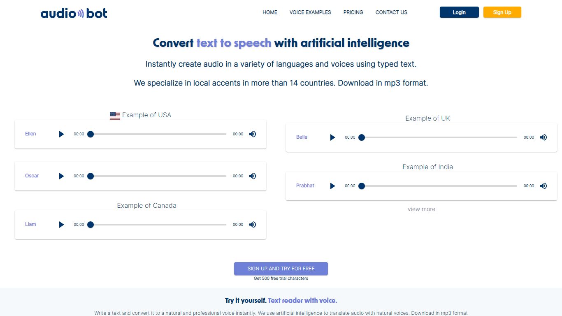
Task: Mute the volume on Bella's player
Action: click(543, 137)
